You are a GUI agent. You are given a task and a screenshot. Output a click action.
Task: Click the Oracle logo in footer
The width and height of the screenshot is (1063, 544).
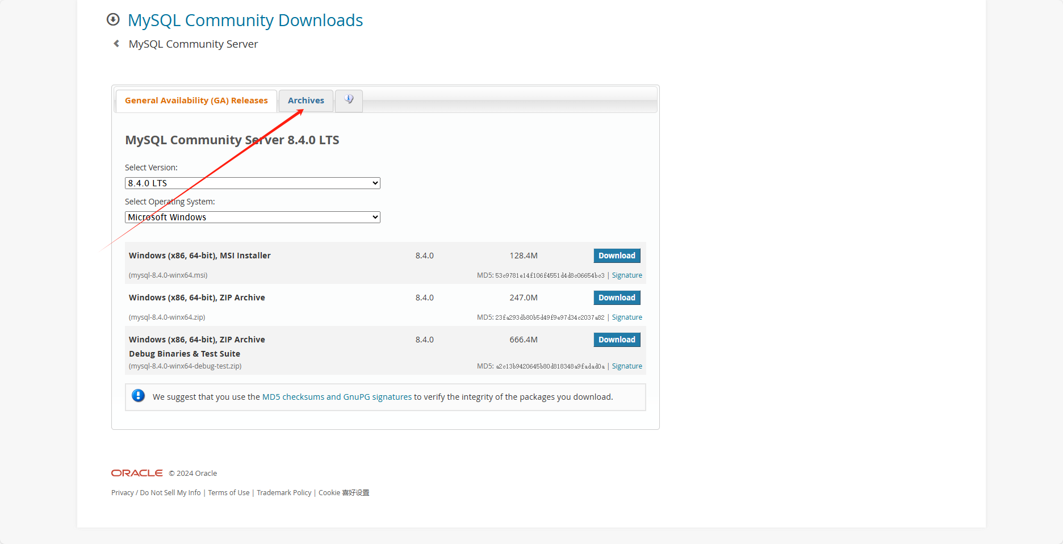[137, 473]
